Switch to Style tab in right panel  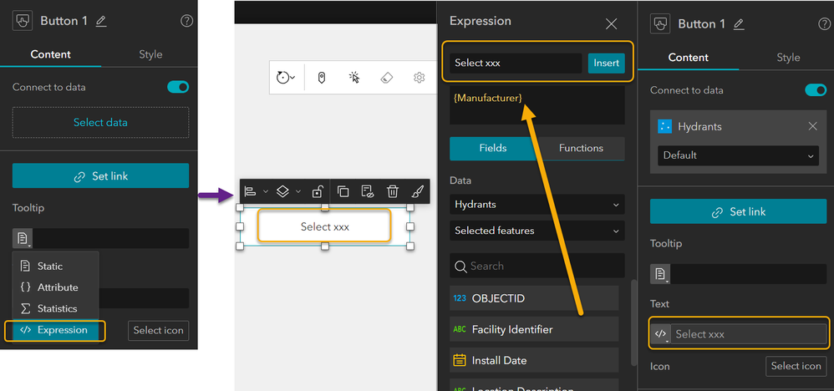point(788,58)
